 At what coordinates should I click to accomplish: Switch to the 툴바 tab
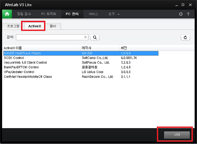tap(53, 26)
